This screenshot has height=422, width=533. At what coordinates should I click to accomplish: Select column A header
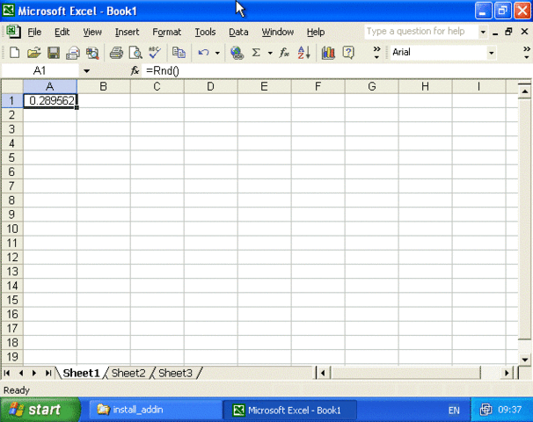coord(50,87)
